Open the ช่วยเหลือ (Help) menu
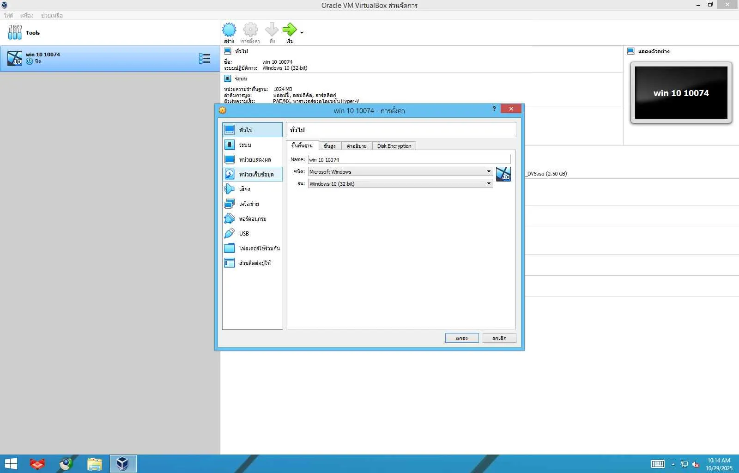This screenshot has height=473, width=739. click(x=52, y=16)
